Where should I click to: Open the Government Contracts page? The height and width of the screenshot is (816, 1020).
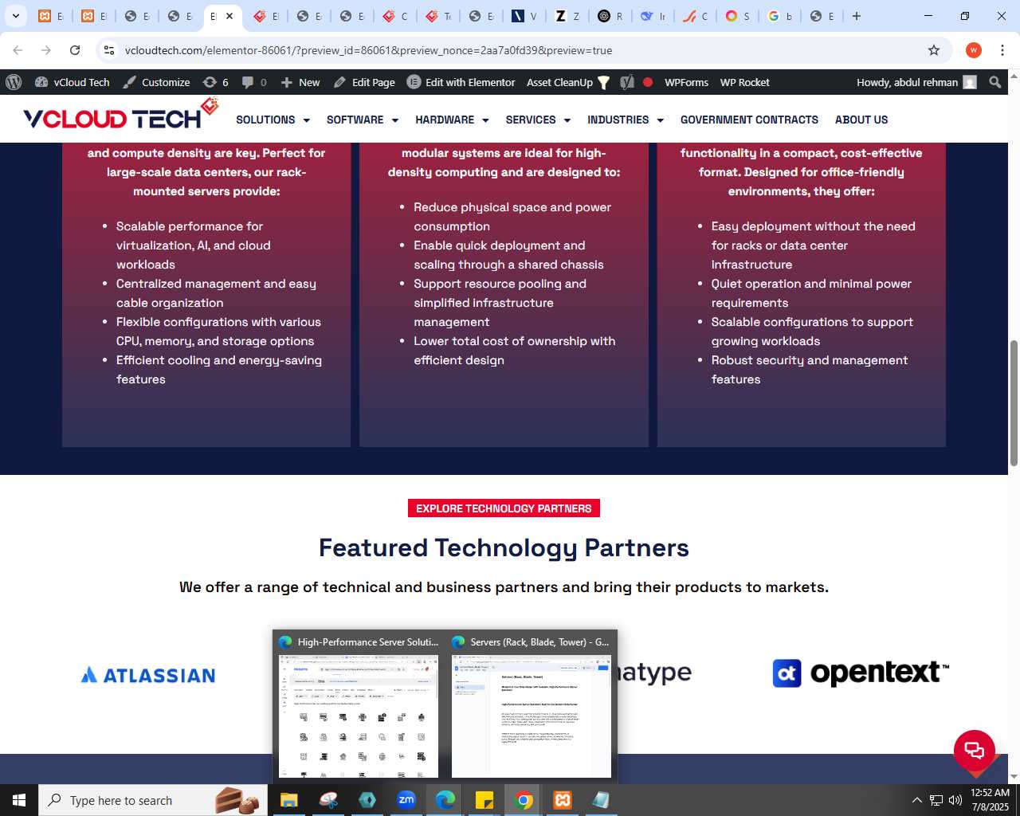(749, 120)
